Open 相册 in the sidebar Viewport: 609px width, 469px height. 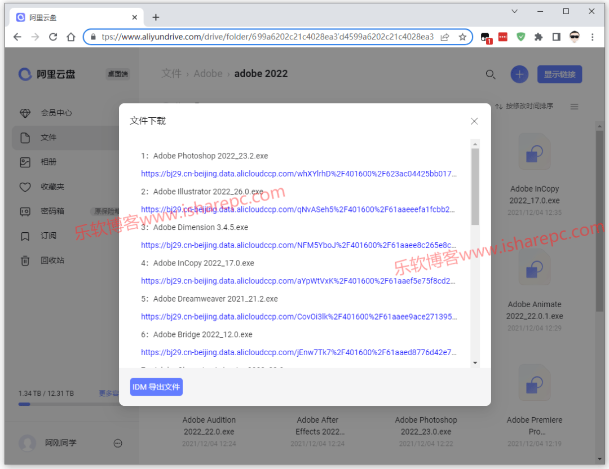38,162
